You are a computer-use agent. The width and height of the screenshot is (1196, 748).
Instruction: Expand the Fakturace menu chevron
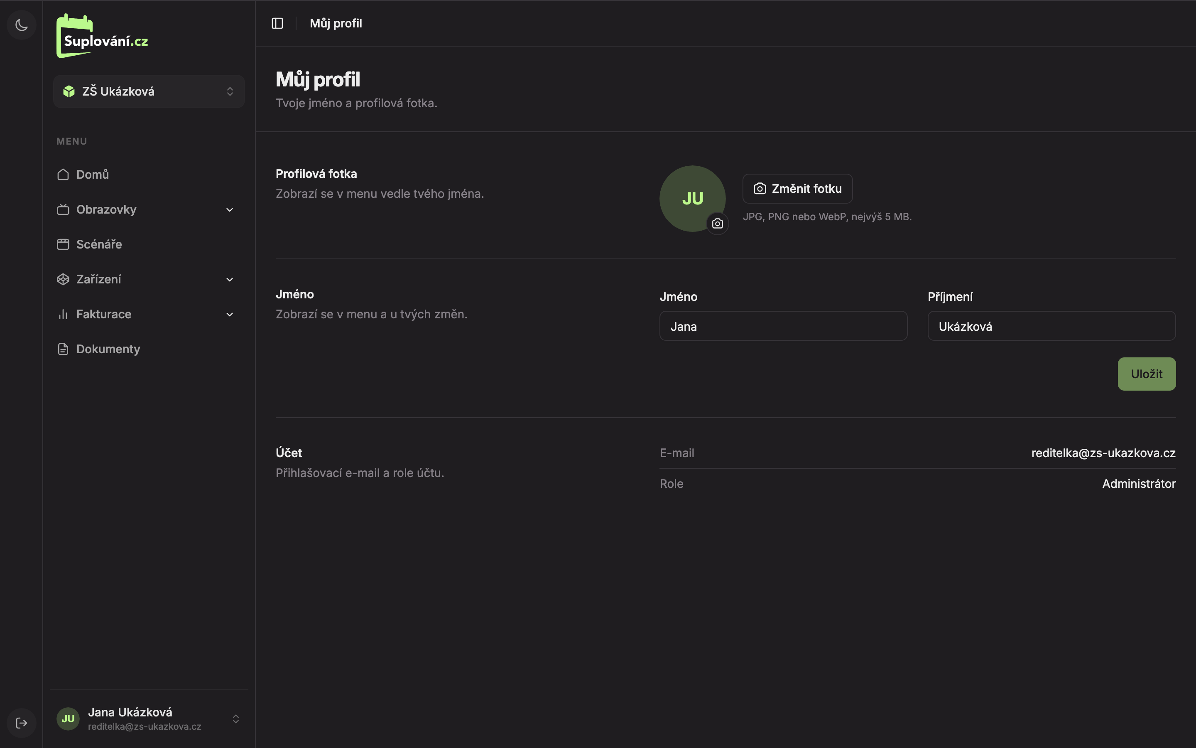(229, 315)
